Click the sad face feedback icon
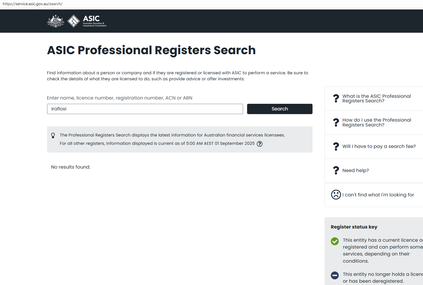 tap(336, 195)
